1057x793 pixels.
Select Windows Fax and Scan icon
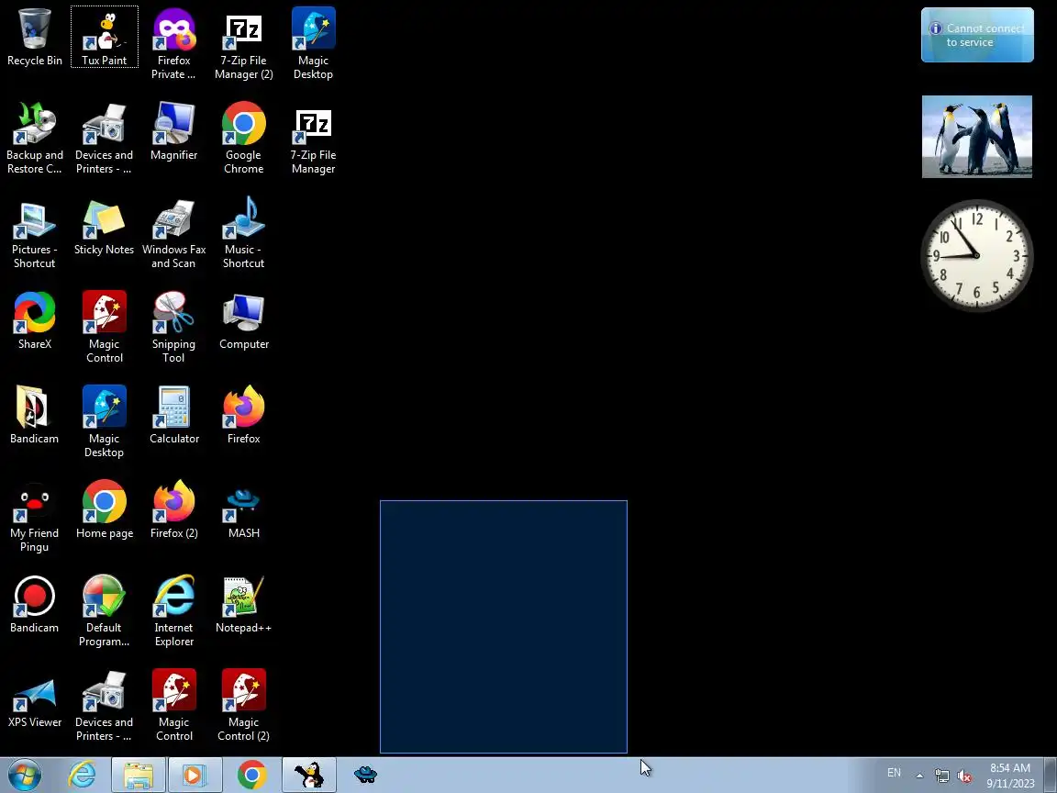pos(174,233)
